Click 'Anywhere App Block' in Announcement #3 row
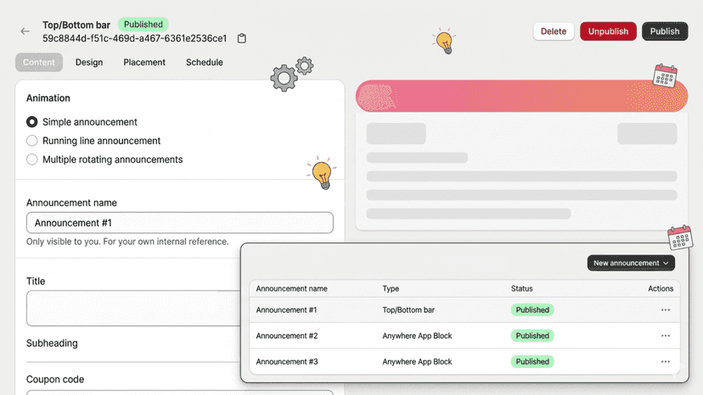This screenshot has width=703, height=395. click(417, 362)
